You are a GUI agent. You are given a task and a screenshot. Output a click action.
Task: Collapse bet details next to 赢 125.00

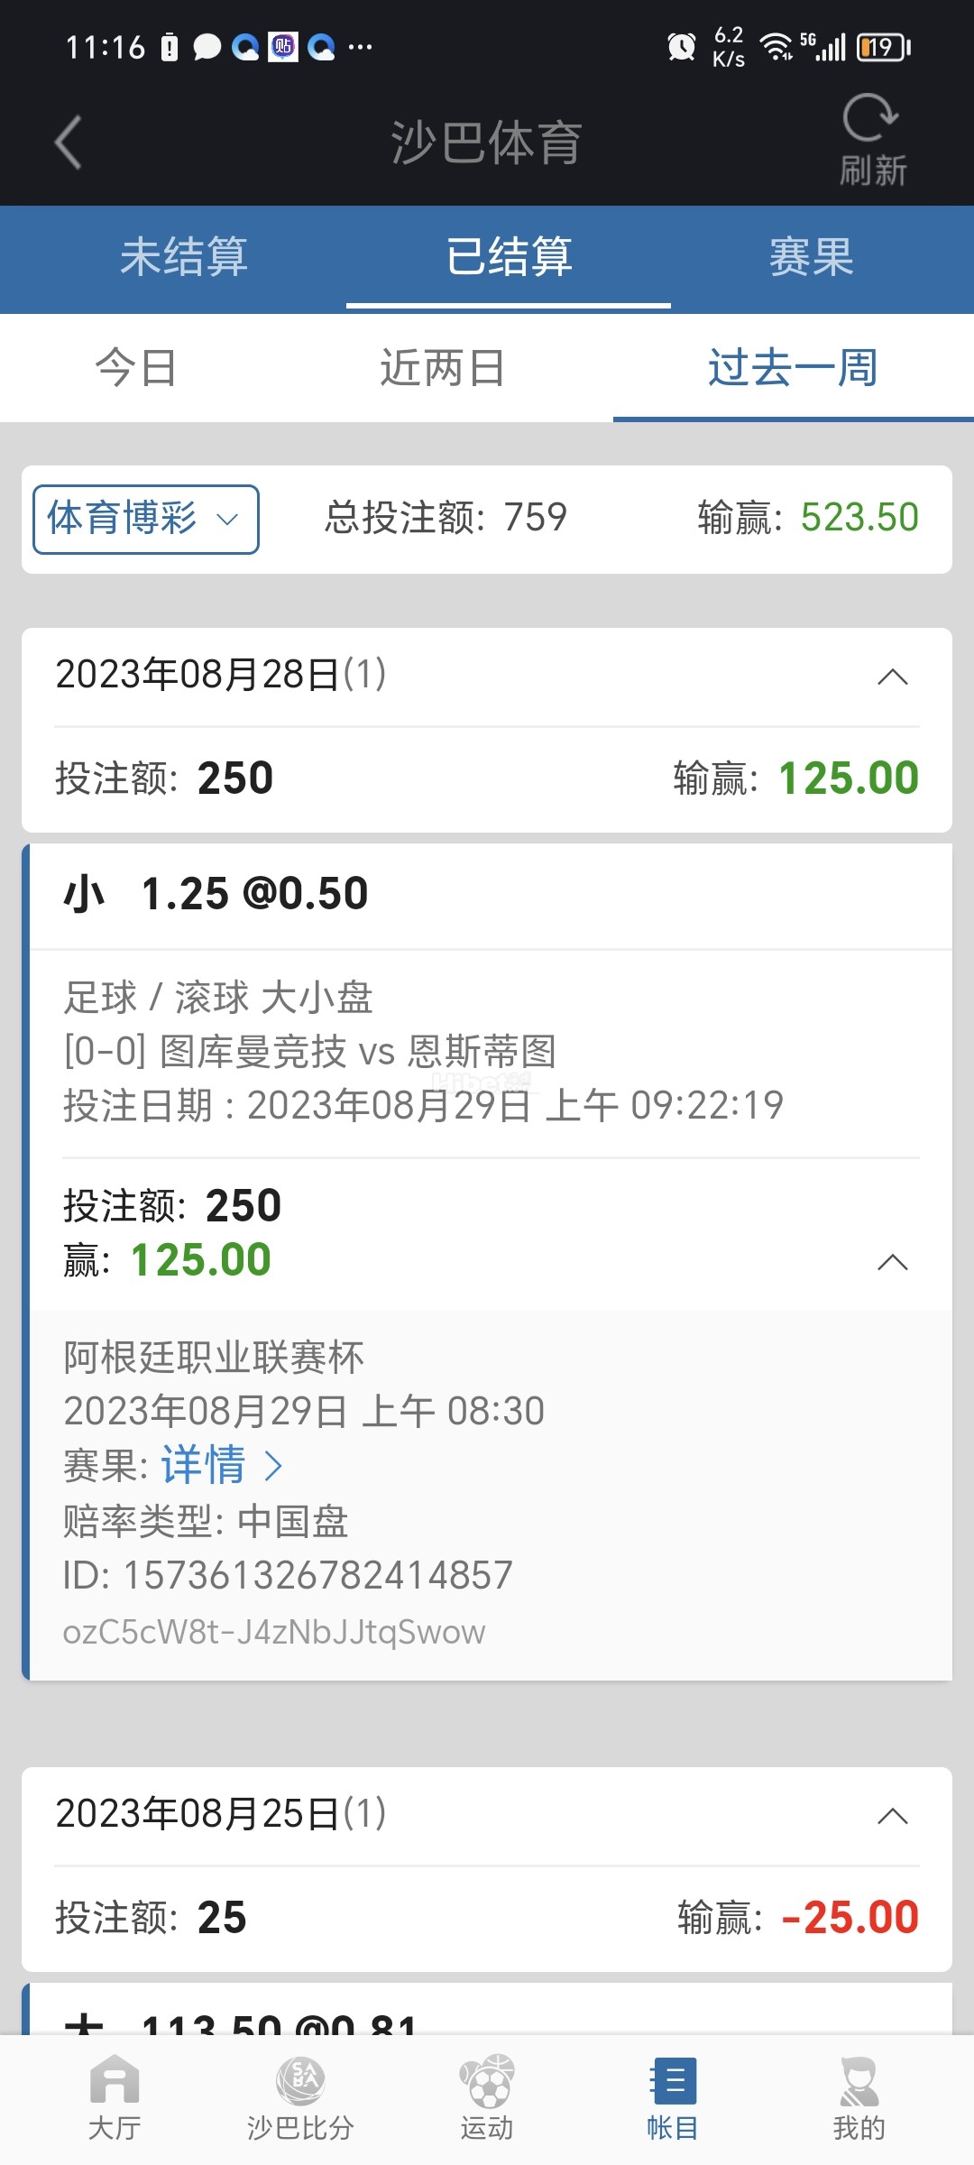[892, 1262]
